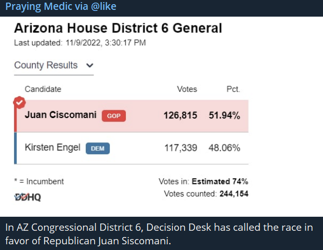The image size is (323, 250).
Task: Sort by the Votes column header
Action: click(187, 89)
